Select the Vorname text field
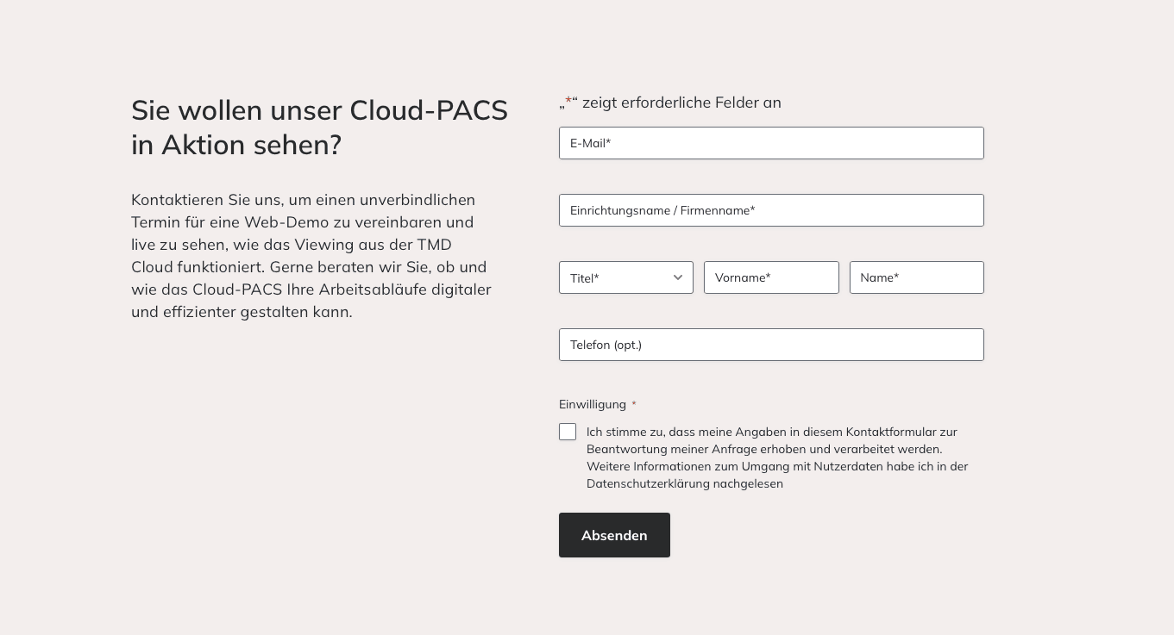Screen dimensions: 1174x635 point(771,277)
